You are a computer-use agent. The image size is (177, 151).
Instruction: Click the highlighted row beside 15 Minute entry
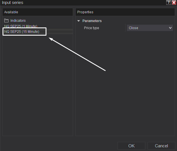[x=59, y=32]
